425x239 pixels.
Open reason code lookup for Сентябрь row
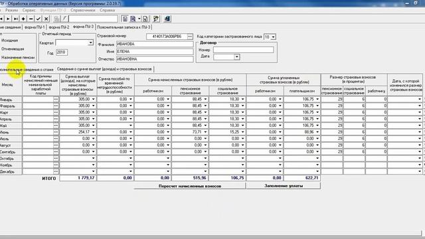[x=56, y=152]
